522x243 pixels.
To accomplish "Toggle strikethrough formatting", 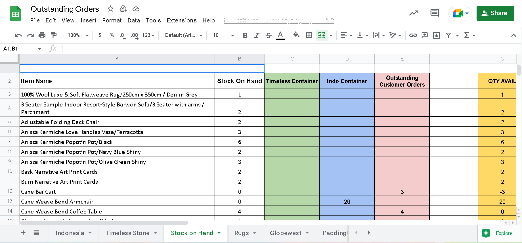I will coord(269,35).
